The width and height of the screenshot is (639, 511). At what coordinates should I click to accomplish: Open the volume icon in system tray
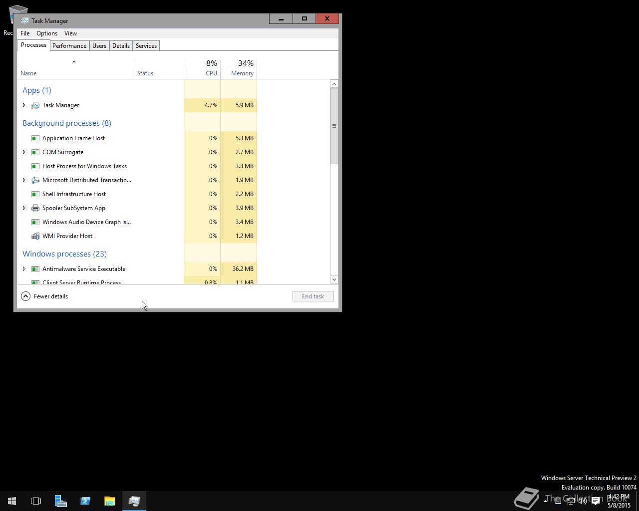coord(583,501)
